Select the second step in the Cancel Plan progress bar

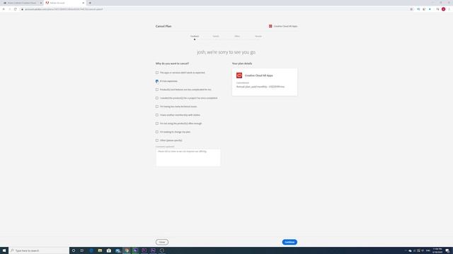tap(216, 37)
